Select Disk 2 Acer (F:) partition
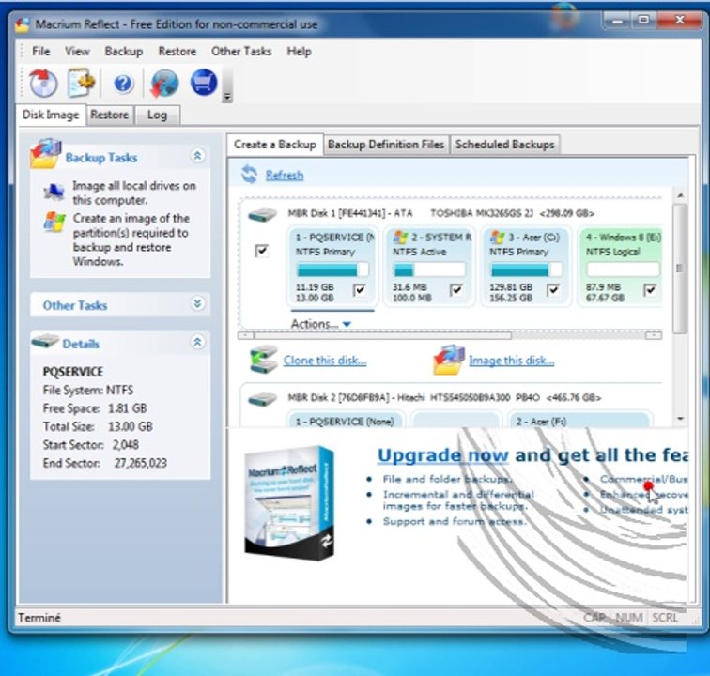 pyautogui.click(x=579, y=420)
